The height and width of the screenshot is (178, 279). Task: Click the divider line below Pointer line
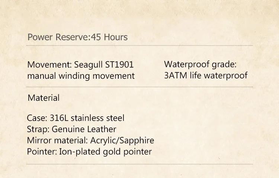139,164
